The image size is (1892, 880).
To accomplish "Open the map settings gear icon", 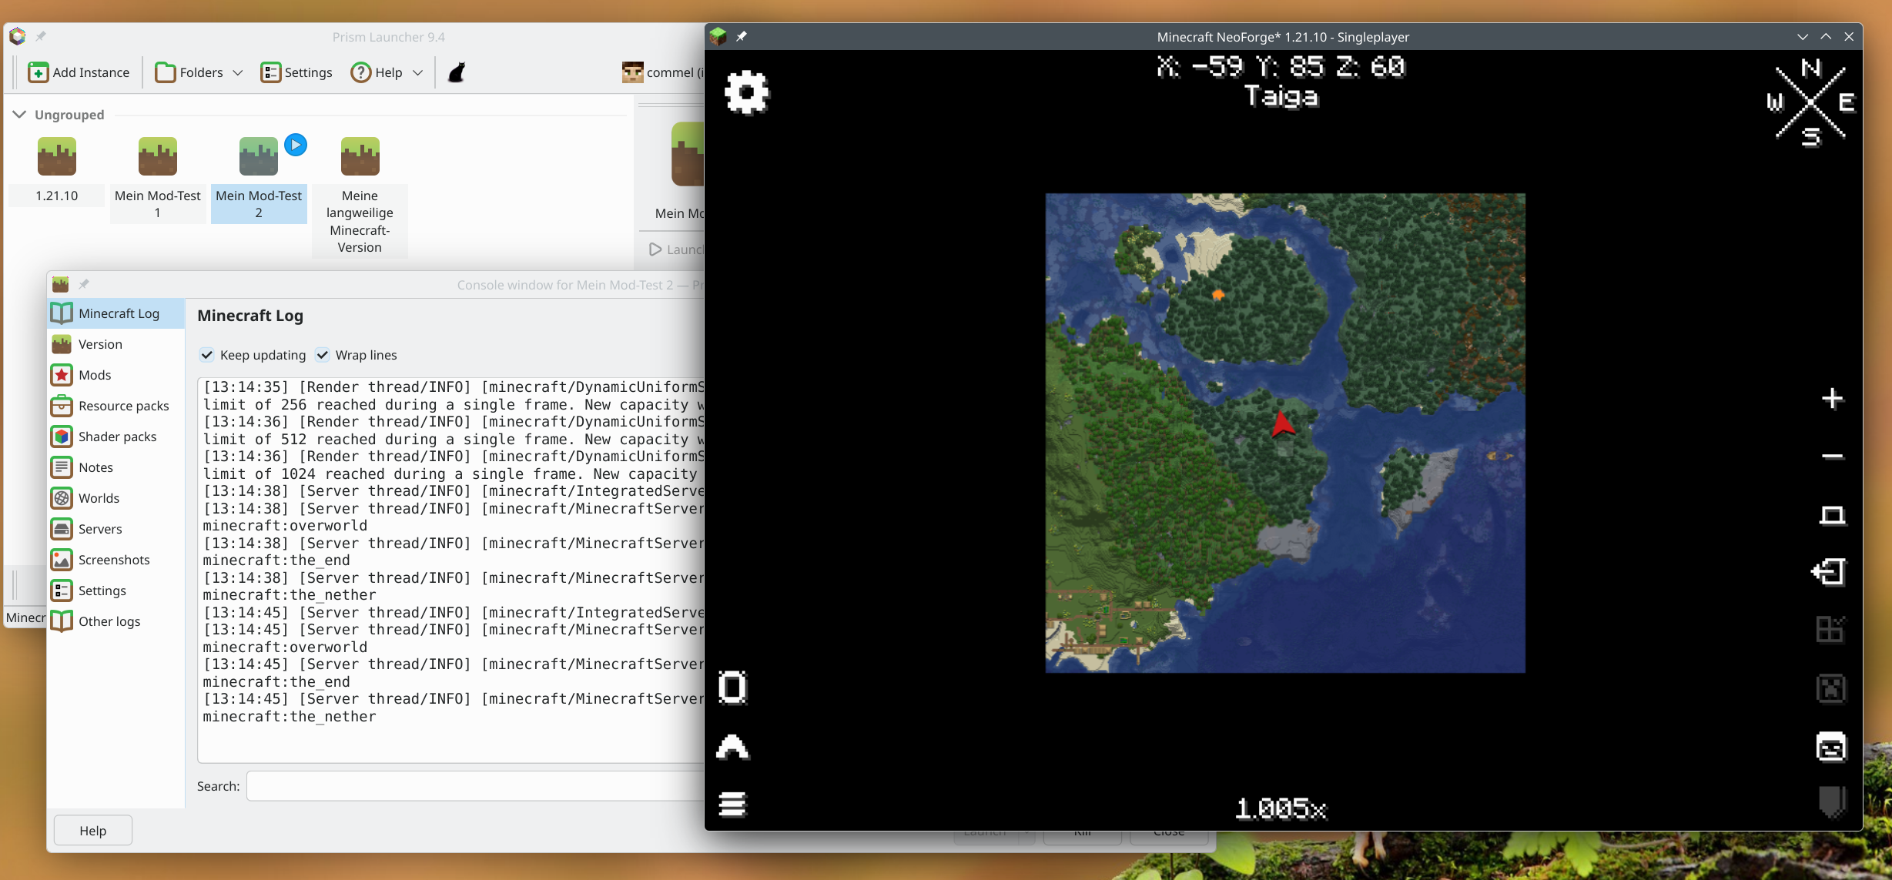I will click(746, 92).
